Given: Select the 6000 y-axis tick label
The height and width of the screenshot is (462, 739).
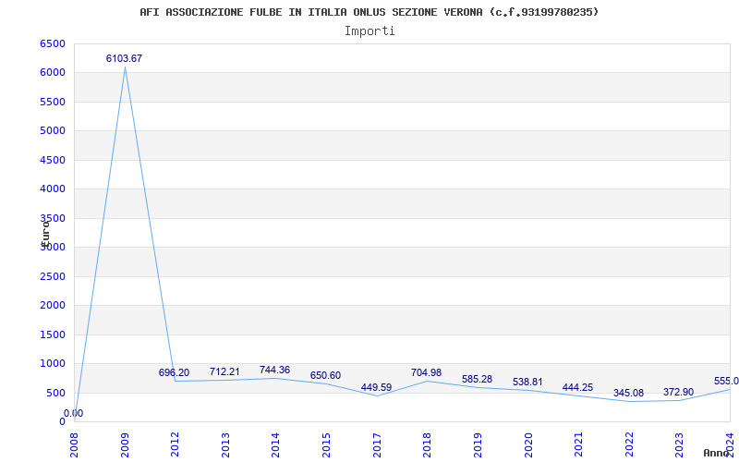Looking at the screenshot, I should click(53, 73).
